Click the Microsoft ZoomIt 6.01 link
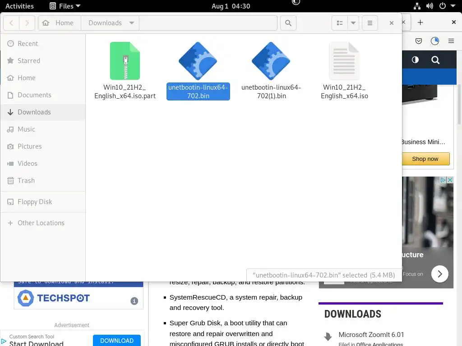 [x=371, y=335]
